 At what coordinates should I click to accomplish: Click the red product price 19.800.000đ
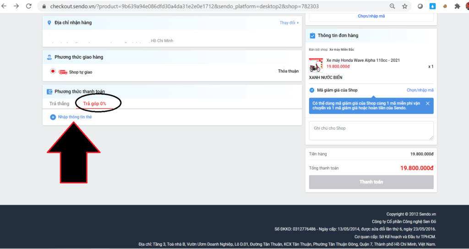click(x=338, y=67)
